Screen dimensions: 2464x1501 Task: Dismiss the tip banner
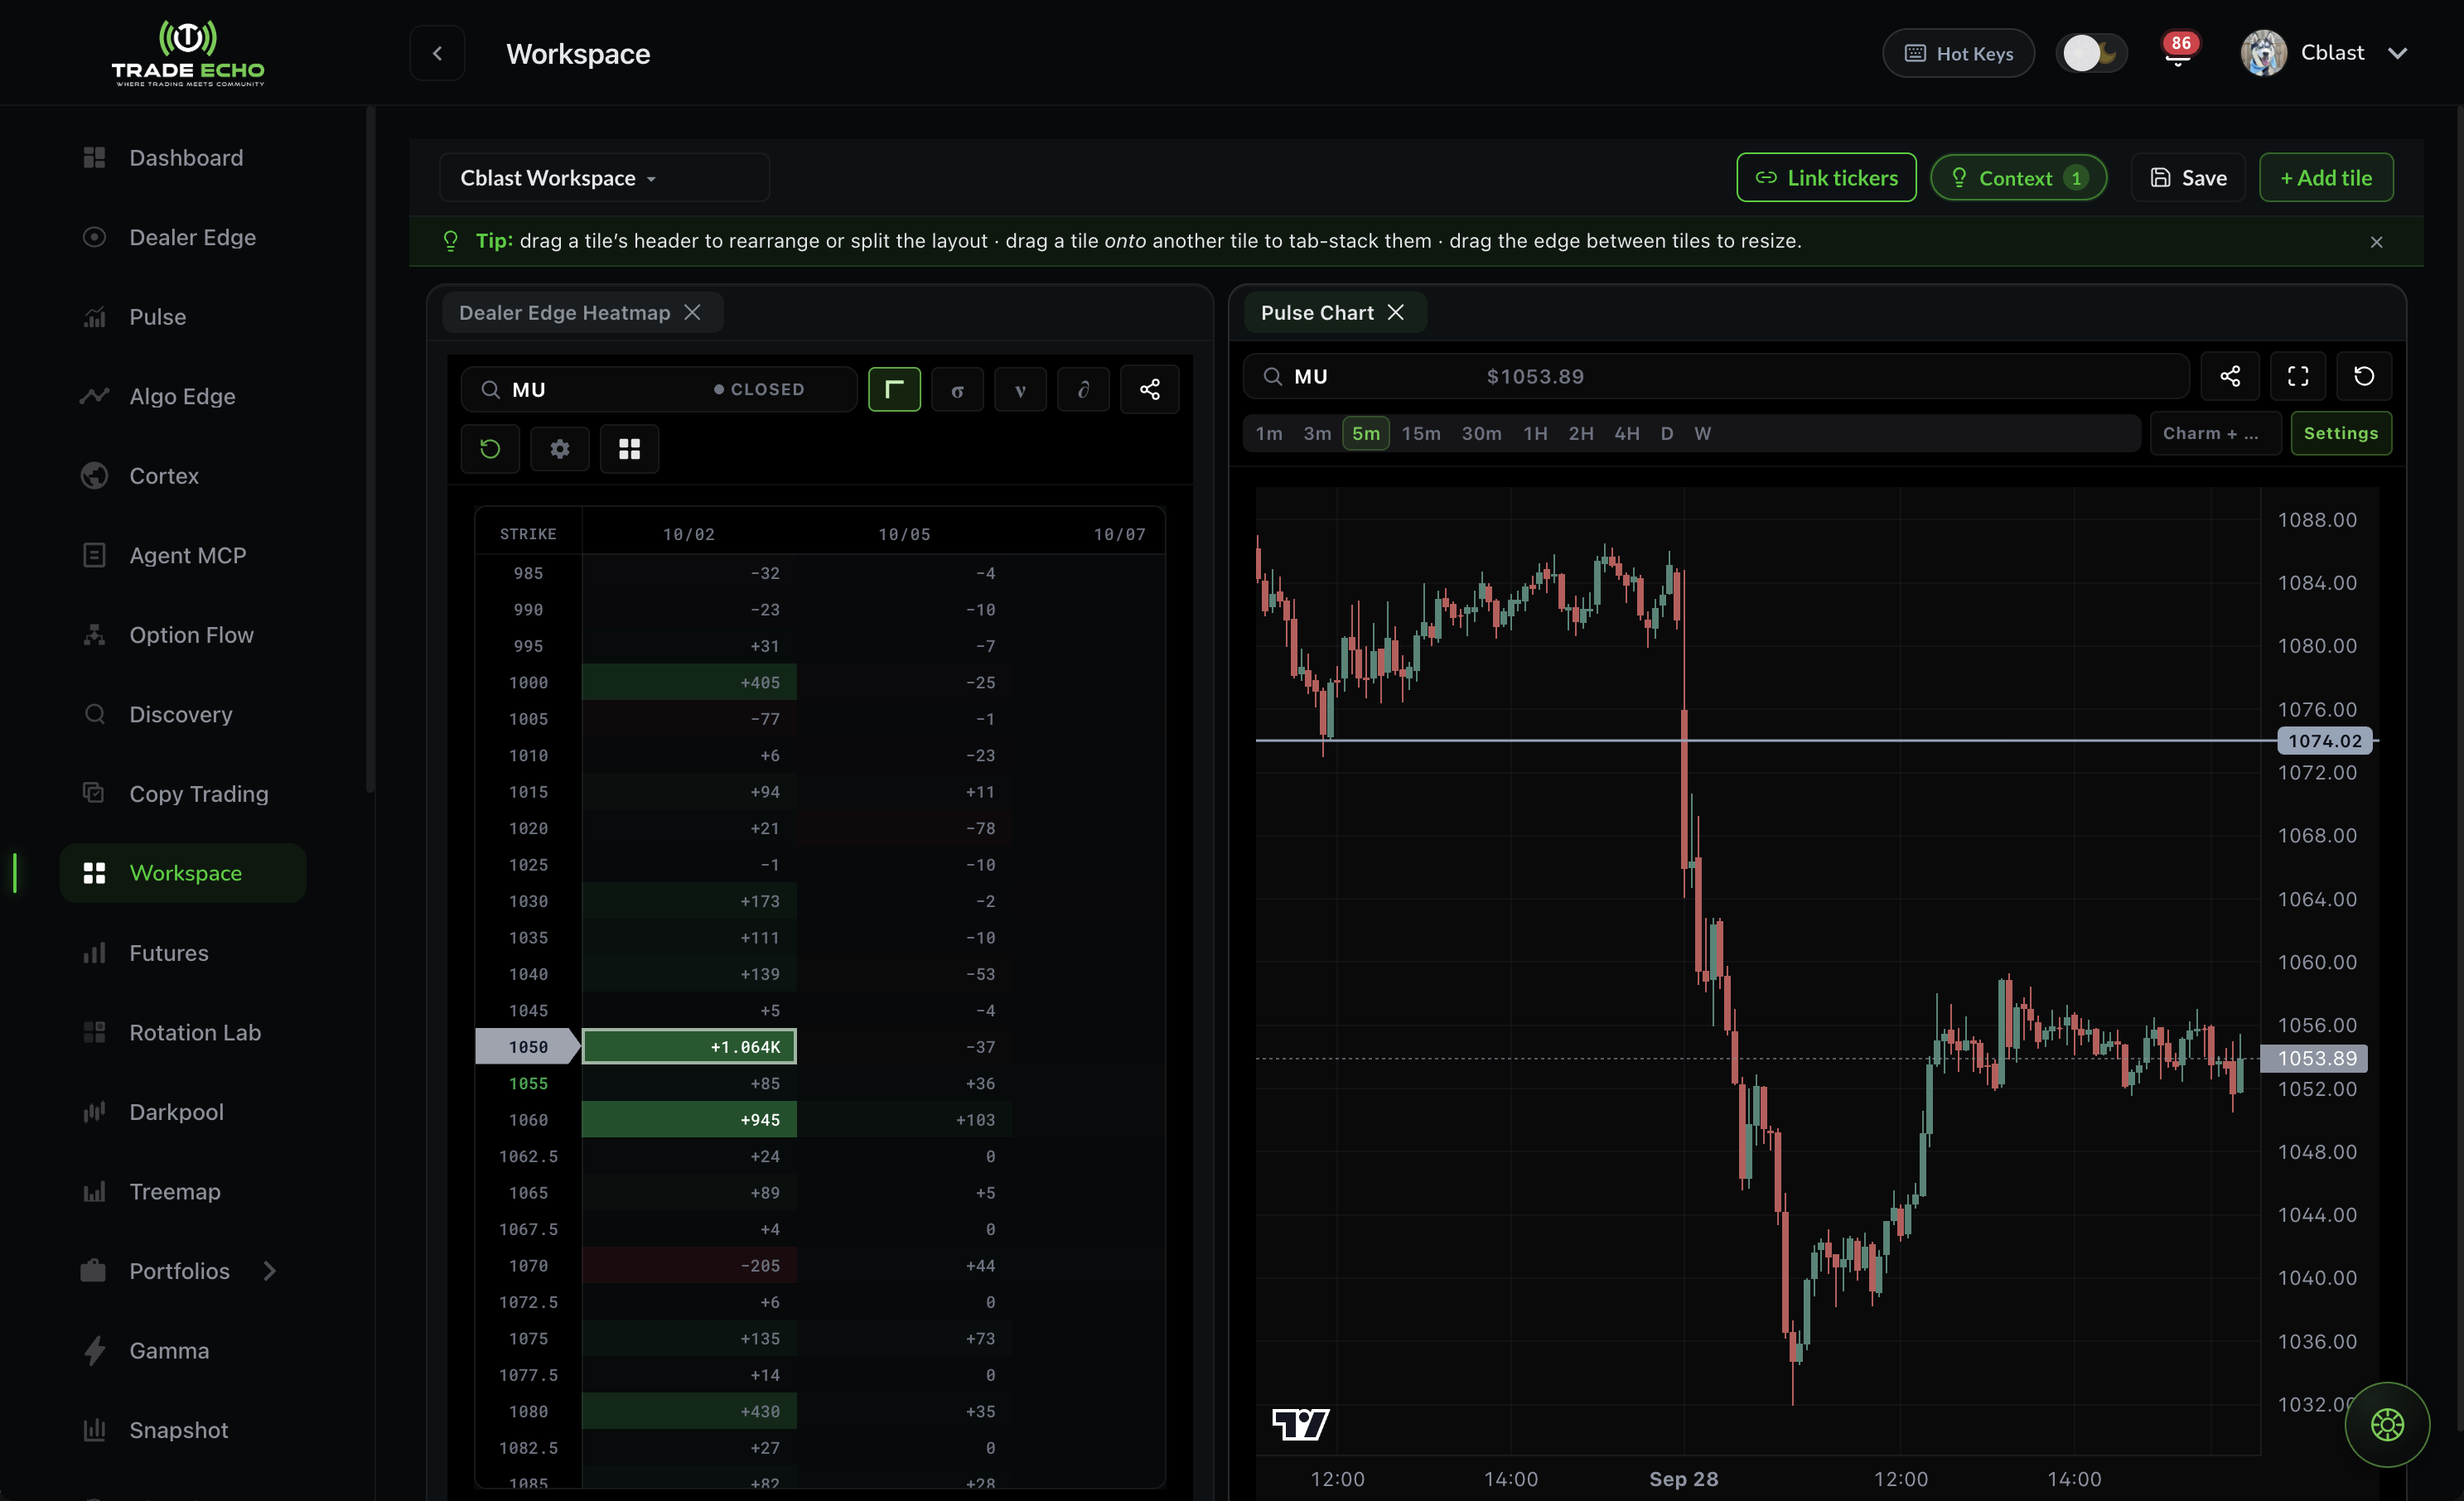tap(2376, 242)
